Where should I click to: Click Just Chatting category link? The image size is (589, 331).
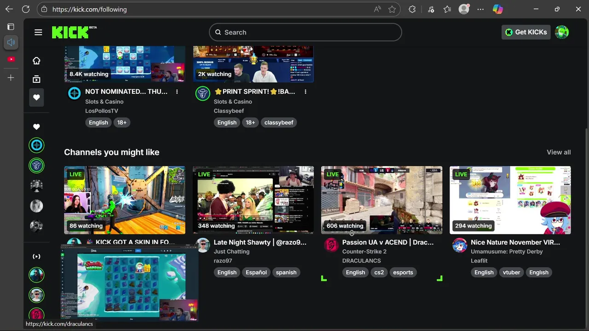(231, 251)
